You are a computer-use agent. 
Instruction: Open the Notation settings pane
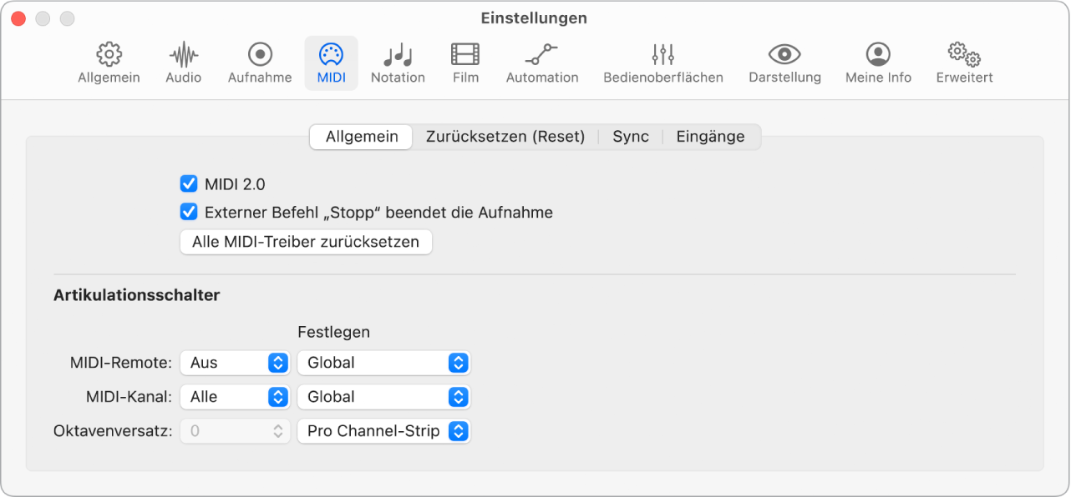click(398, 63)
